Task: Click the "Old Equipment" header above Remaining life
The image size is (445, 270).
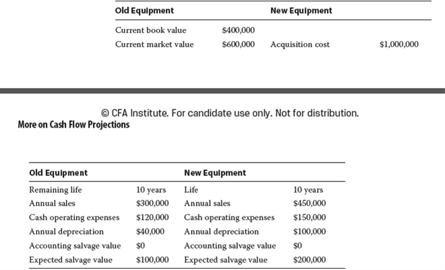Action: tap(58, 173)
